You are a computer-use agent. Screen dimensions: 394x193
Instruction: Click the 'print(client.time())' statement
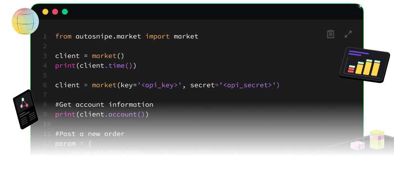[96, 66]
